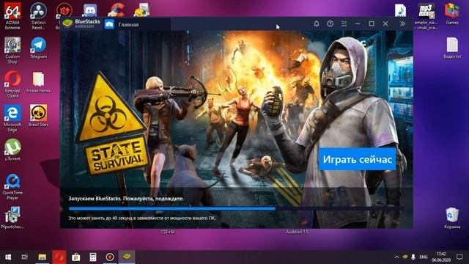Screen dimensions: 469x264
Task: Select the Games desktop folder icon
Action: [x=452, y=14]
